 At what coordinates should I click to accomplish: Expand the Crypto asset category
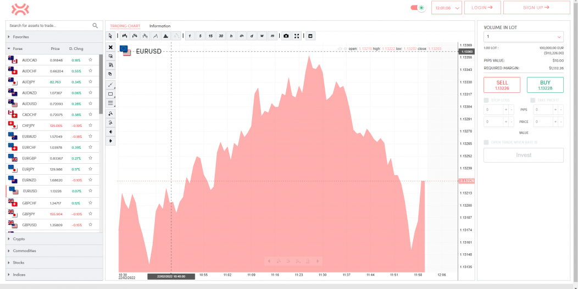coord(19,239)
